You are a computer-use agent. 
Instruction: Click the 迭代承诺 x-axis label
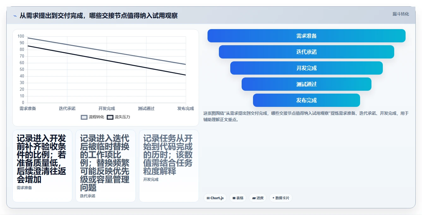tap(67, 108)
